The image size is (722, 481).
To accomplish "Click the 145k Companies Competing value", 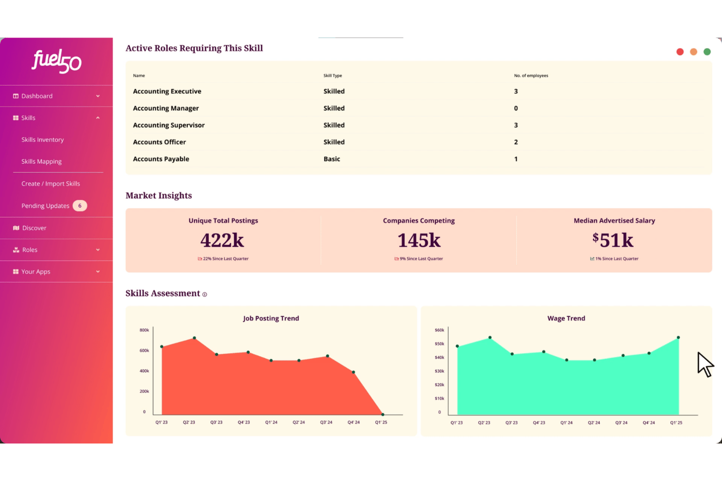I will point(419,240).
